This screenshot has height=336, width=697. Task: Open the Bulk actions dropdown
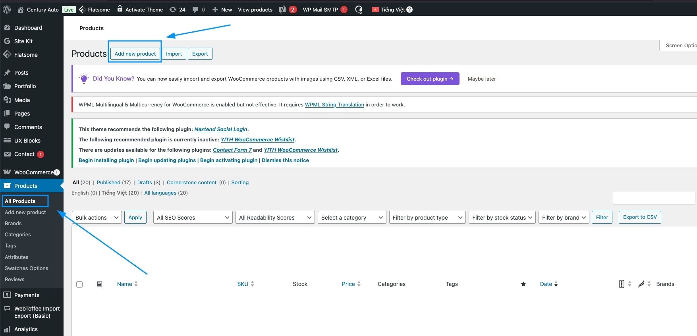(x=97, y=218)
